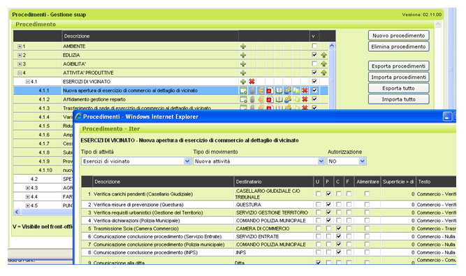Click Esporta tutto button
The image size is (466, 276).
(x=398, y=88)
